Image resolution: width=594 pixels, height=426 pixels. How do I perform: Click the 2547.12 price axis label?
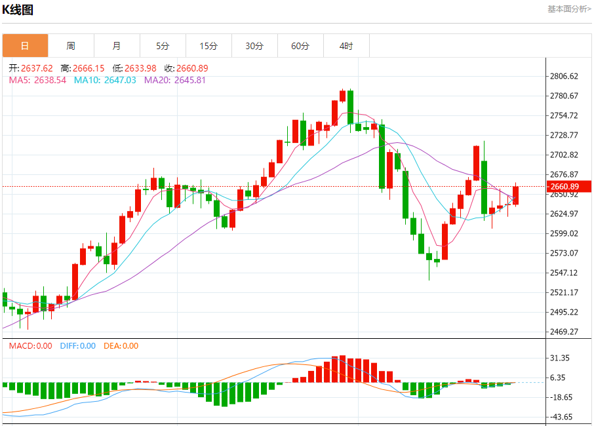tap(564, 273)
